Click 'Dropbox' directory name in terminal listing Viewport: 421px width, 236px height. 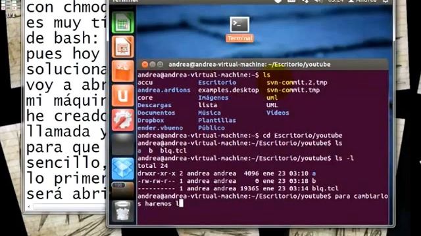(151, 121)
